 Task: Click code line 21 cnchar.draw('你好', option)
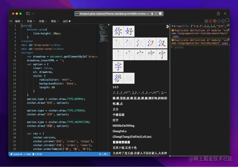click(x=48, y=103)
